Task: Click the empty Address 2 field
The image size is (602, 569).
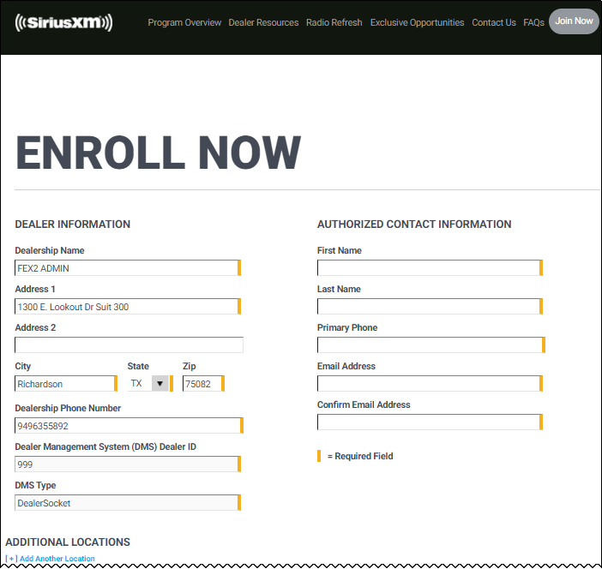Action: pos(129,345)
